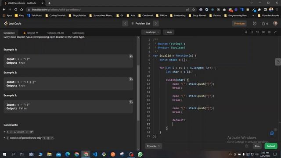Image resolution: width=281 pixels, height=158 pixels.
Task: Open the Jobs bookmark folder
Action: pos(131,16)
